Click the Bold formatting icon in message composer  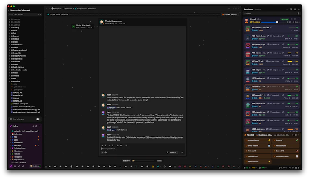(x=102, y=145)
